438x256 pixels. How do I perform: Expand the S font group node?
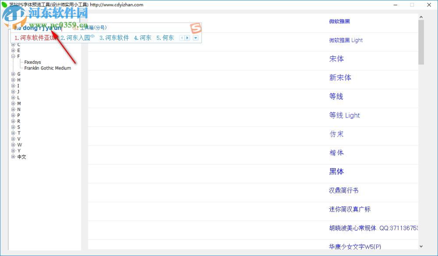[14, 127]
